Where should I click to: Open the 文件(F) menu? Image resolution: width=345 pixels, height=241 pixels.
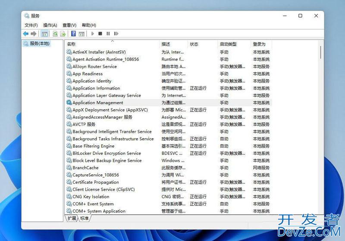pos(31,25)
